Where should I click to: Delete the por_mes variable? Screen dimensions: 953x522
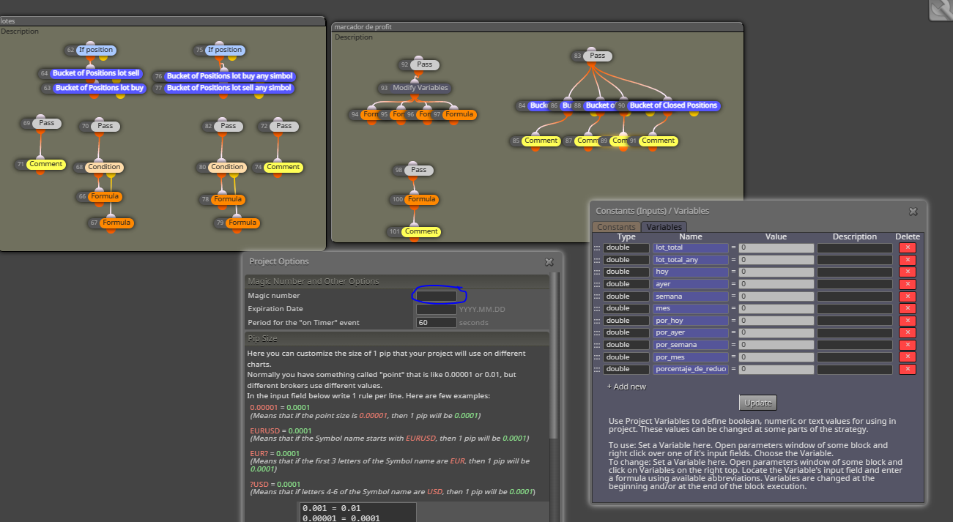[x=907, y=357]
